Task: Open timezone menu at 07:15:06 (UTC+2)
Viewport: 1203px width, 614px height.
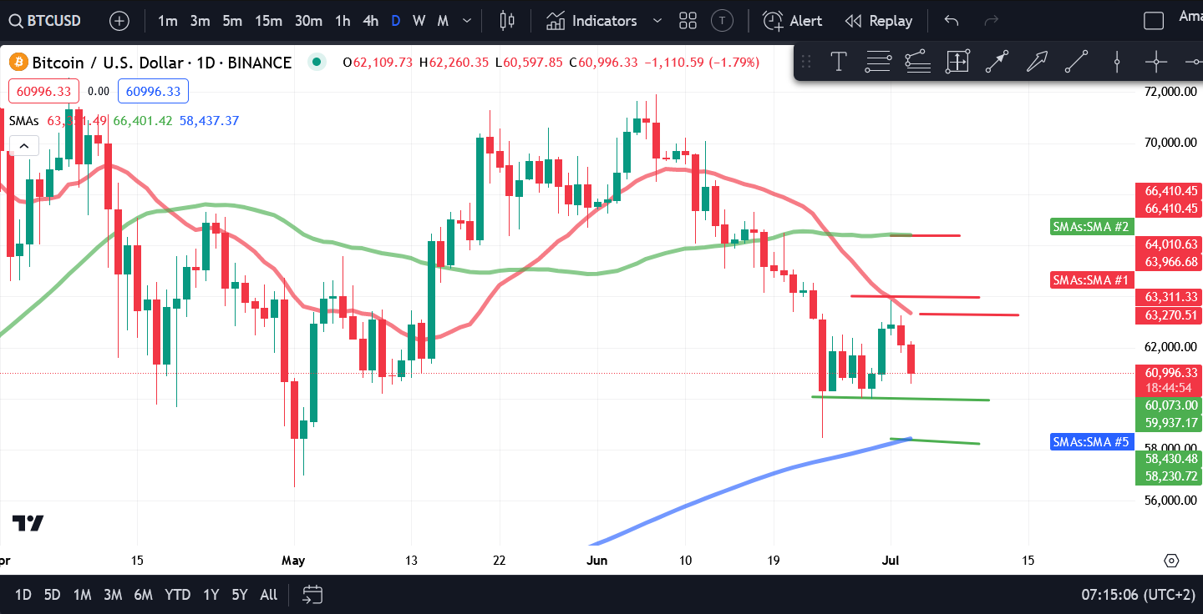Action: coord(1139,595)
